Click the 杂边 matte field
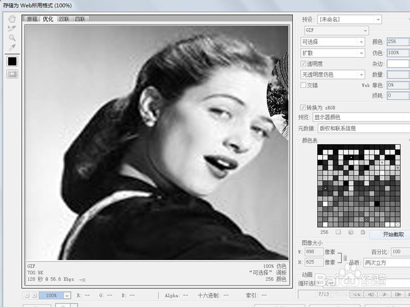 point(398,63)
